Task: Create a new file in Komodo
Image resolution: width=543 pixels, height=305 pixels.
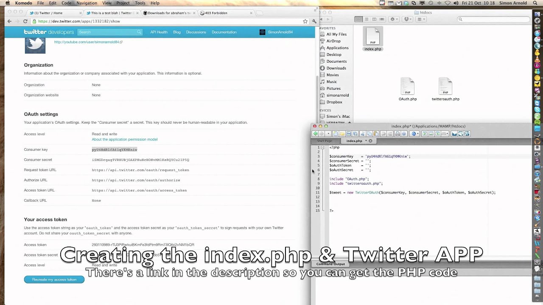Action: [336, 134]
